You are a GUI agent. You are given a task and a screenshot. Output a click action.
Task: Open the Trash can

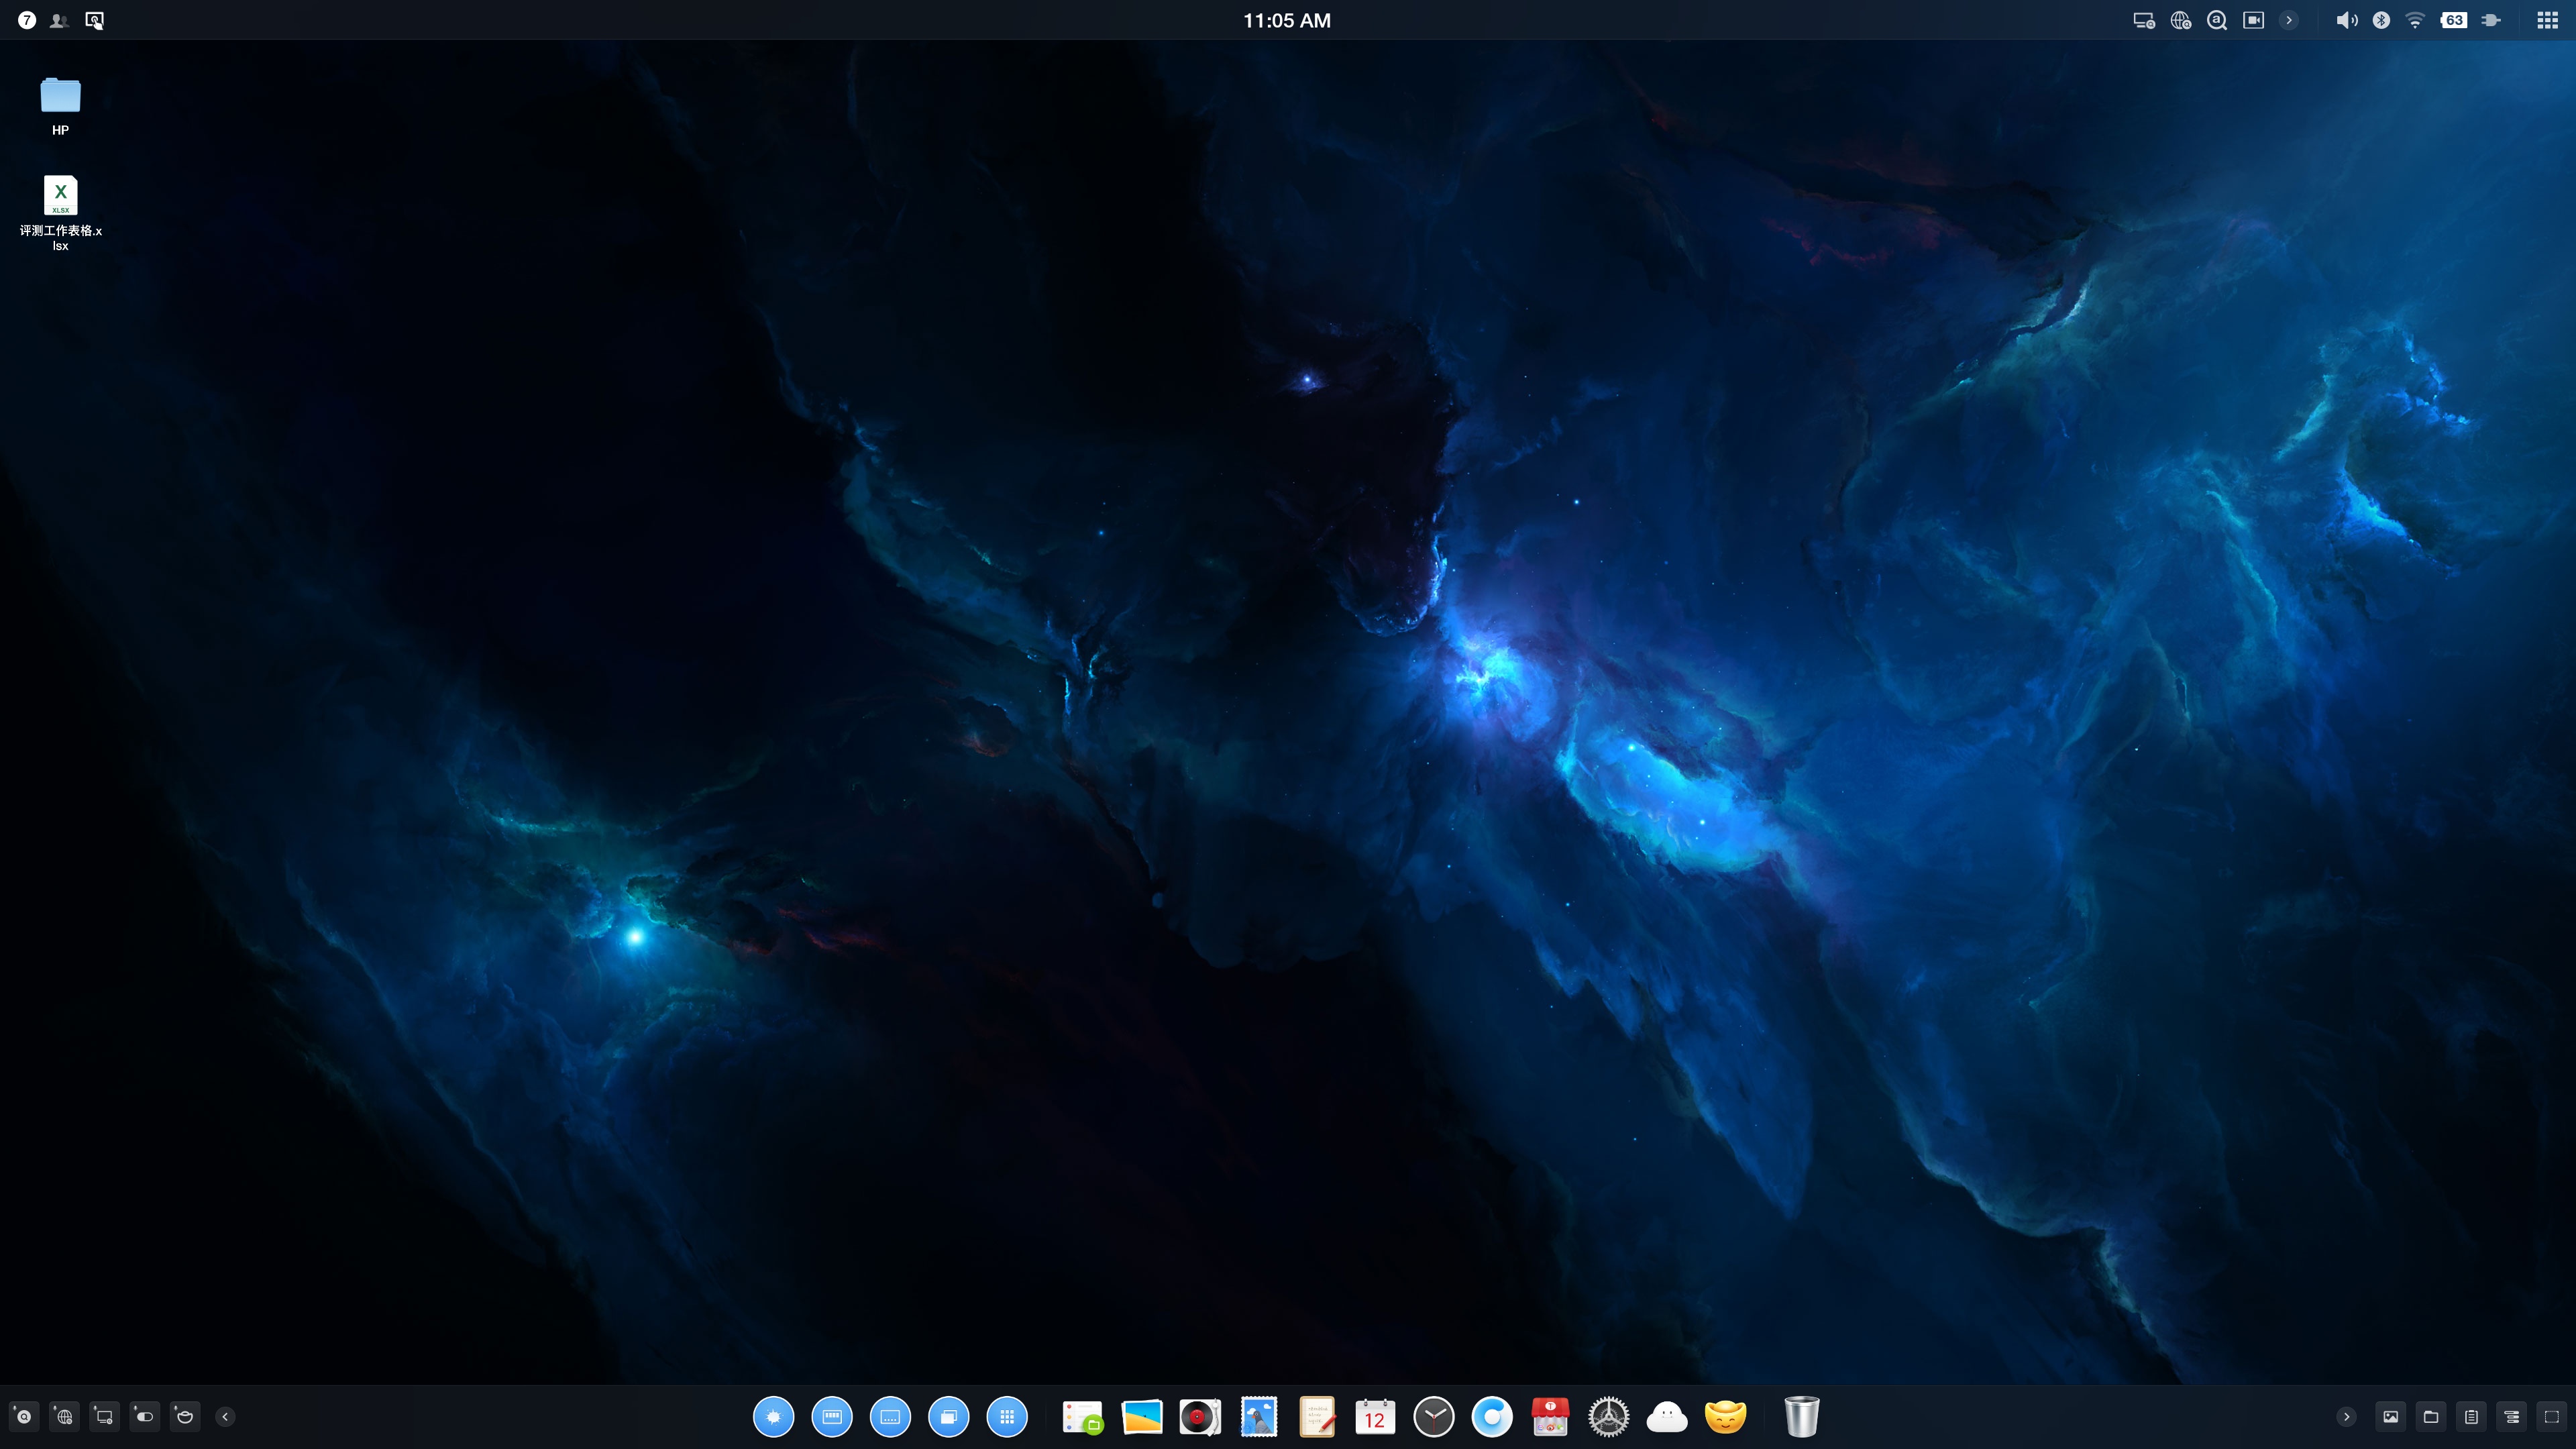click(1801, 1416)
